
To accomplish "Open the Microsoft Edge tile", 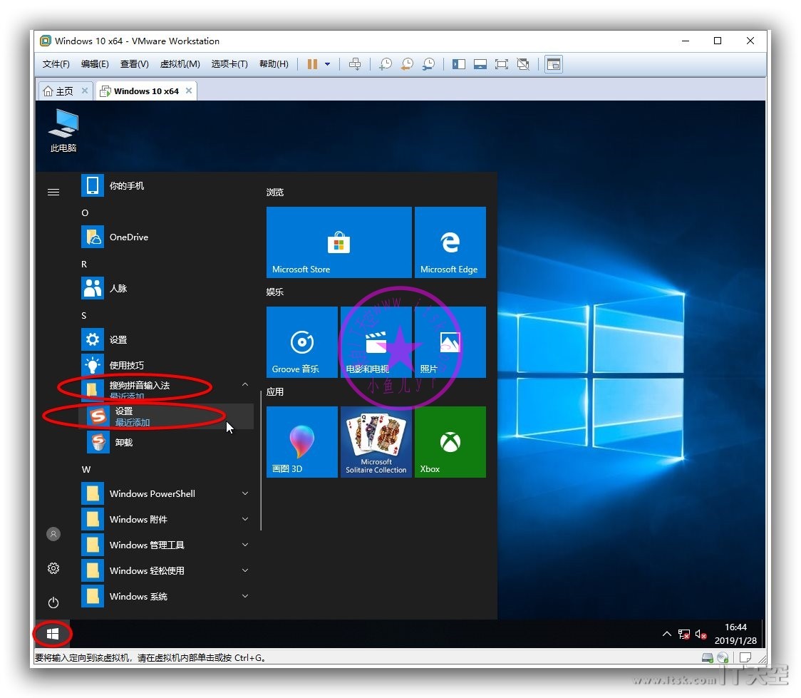I will 450,242.
